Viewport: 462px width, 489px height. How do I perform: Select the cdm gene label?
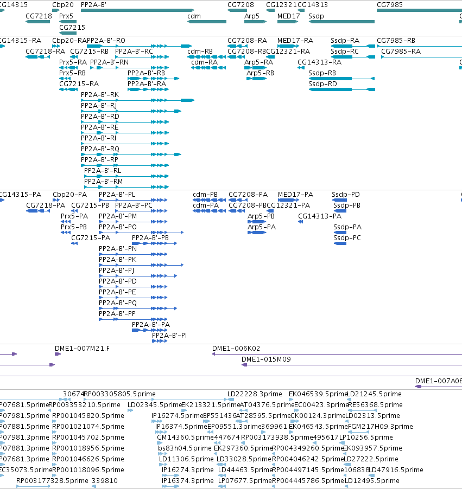pyautogui.click(x=194, y=16)
